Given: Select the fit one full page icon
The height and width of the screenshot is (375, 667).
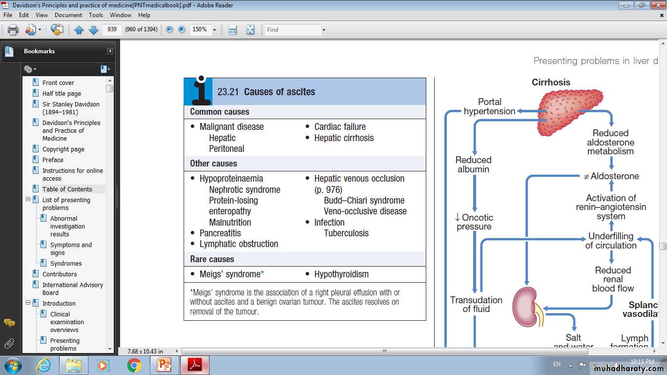Looking at the screenshot, I should [250, 30].
